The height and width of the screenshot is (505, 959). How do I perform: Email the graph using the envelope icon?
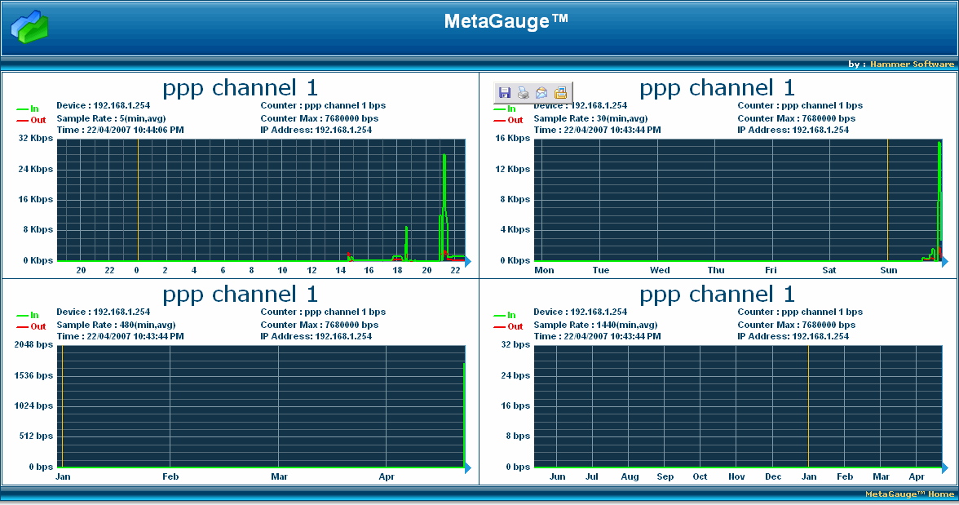[541, 92]
